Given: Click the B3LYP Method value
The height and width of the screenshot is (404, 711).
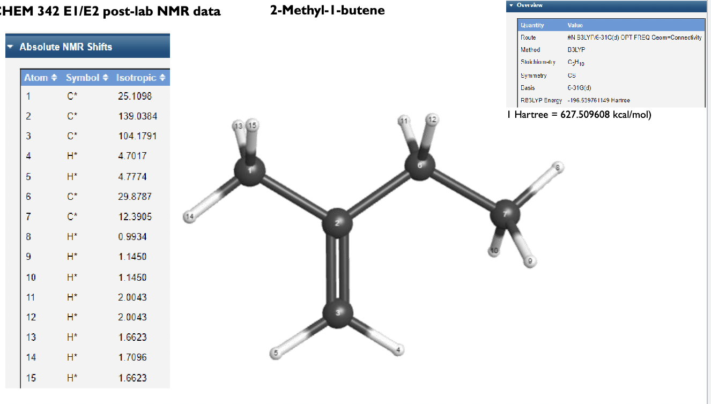Looking at the screenshot, I should 576,50.
